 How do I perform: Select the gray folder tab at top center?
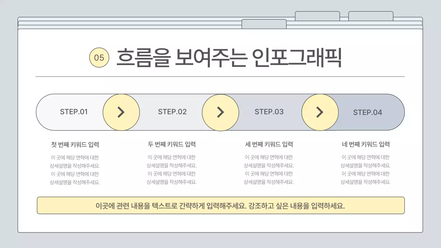(x=264, y=23)
